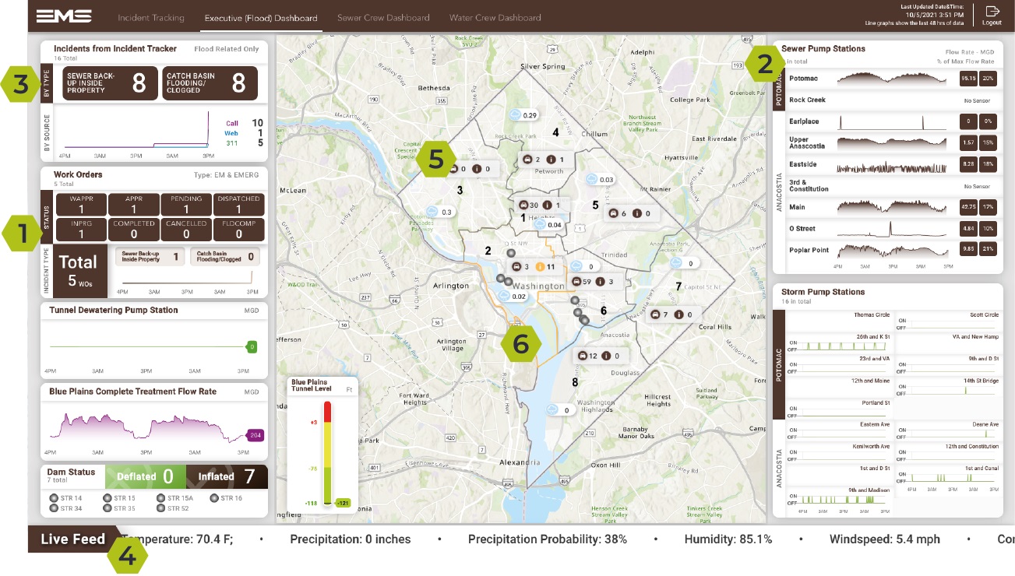Click the rain gauge icon near Washington Highlands

553,409
